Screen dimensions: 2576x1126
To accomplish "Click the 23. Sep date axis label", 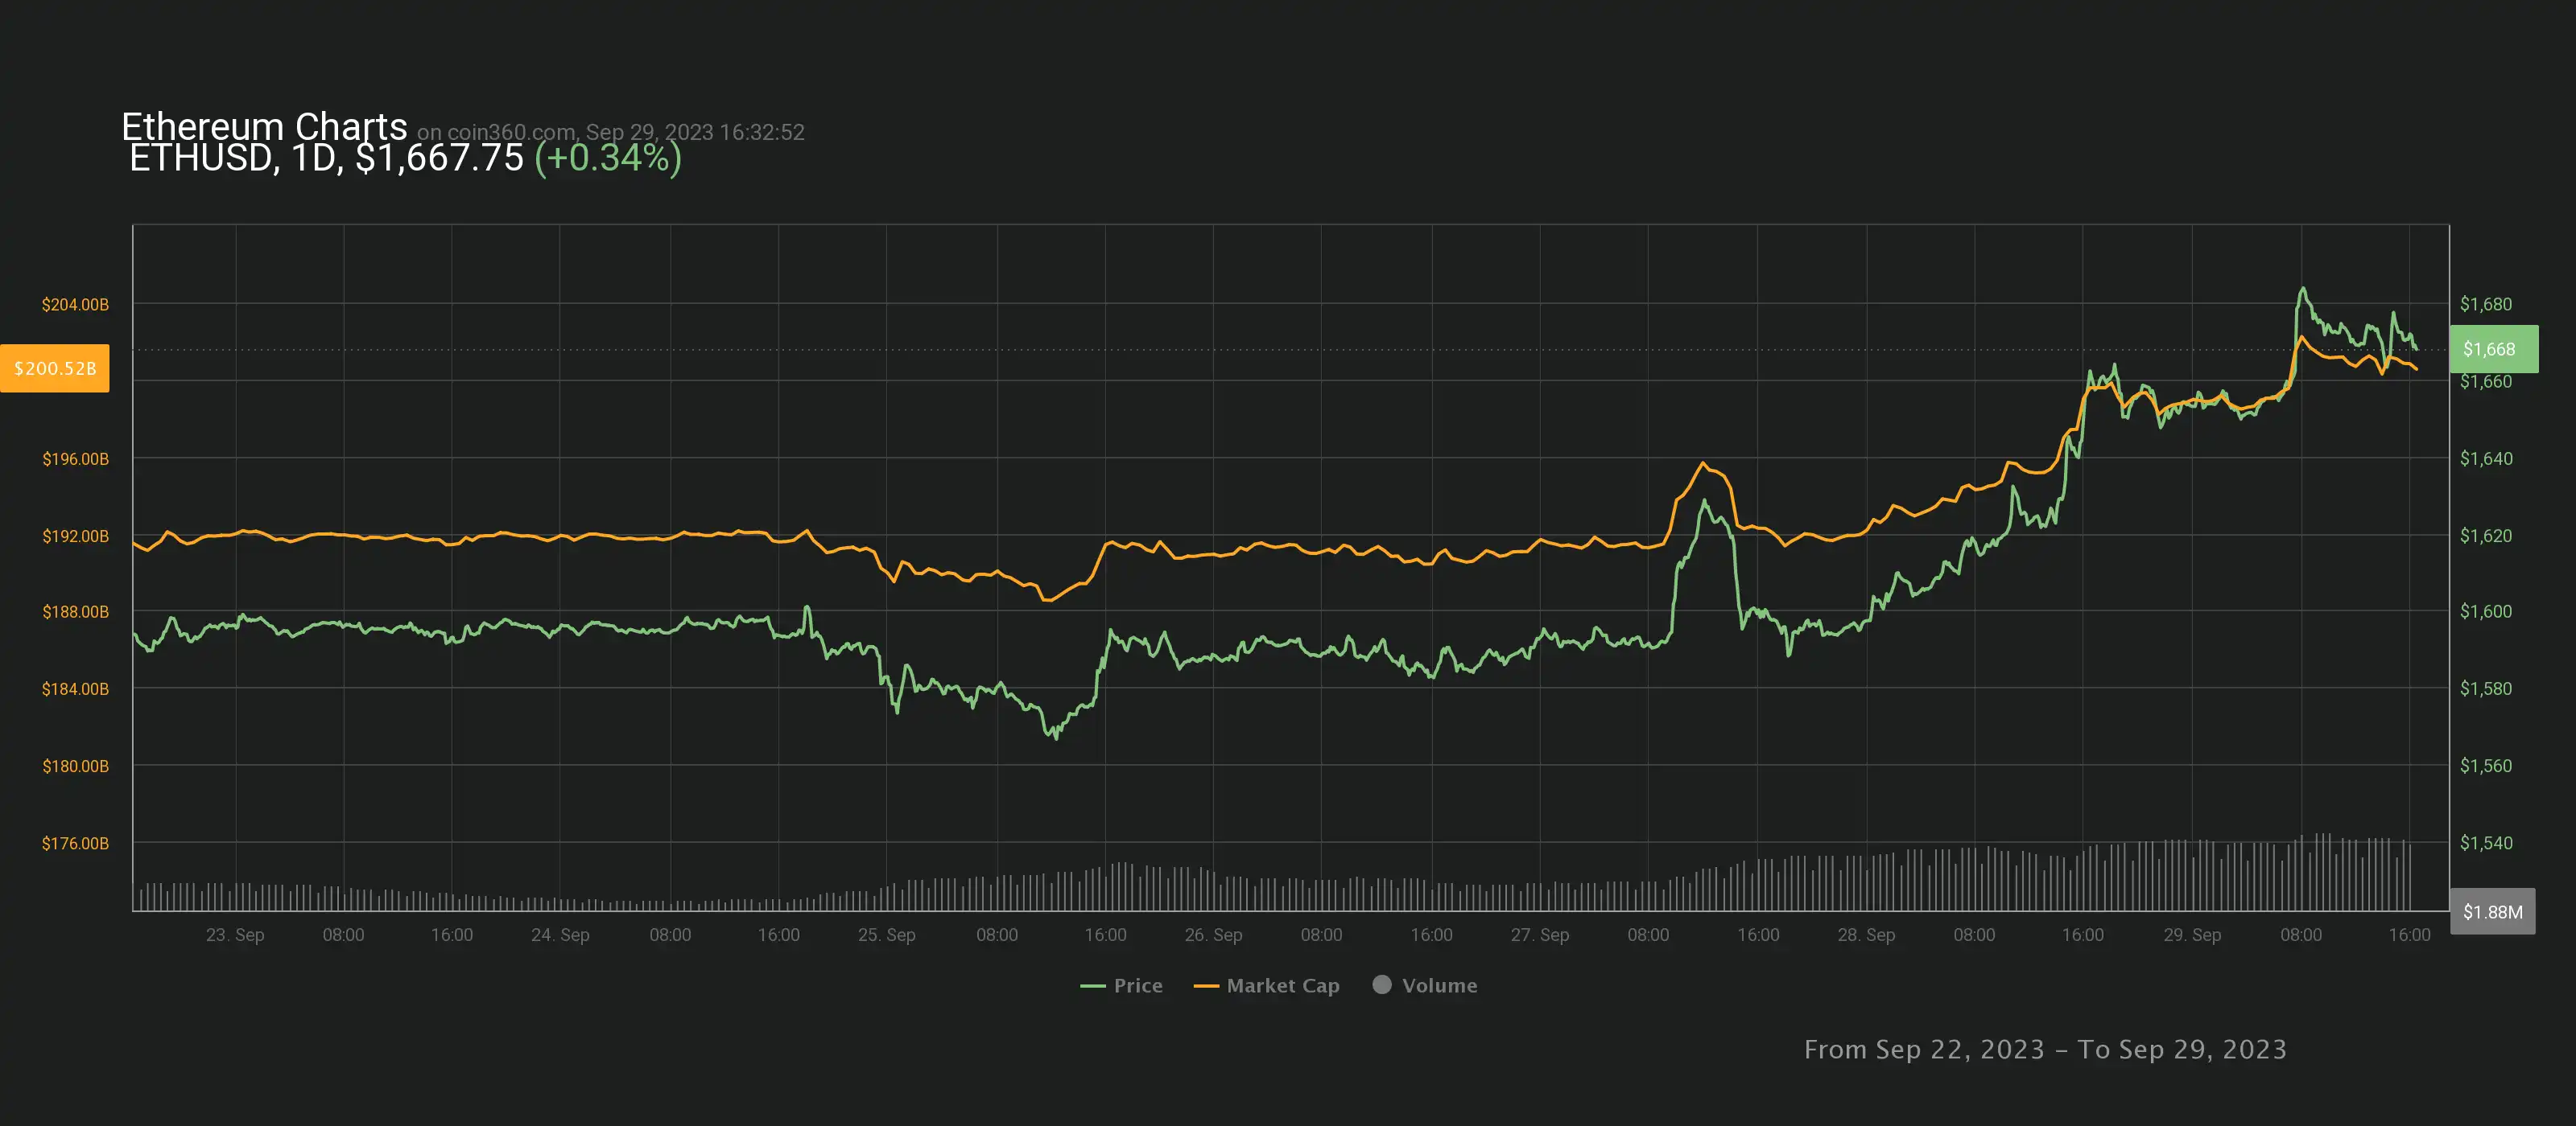I will [x=235, y=934].
